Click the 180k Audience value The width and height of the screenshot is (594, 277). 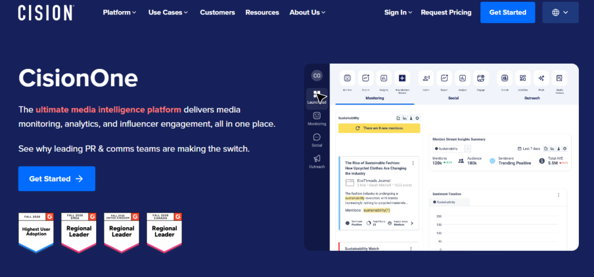point(472,163)
